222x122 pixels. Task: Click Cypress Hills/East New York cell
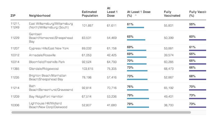pyautogui.click(x=49, y=48)
